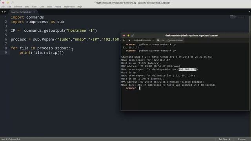Click line number 6 in the gutter
Screen dimensions: 251x141
coord(6,39)
